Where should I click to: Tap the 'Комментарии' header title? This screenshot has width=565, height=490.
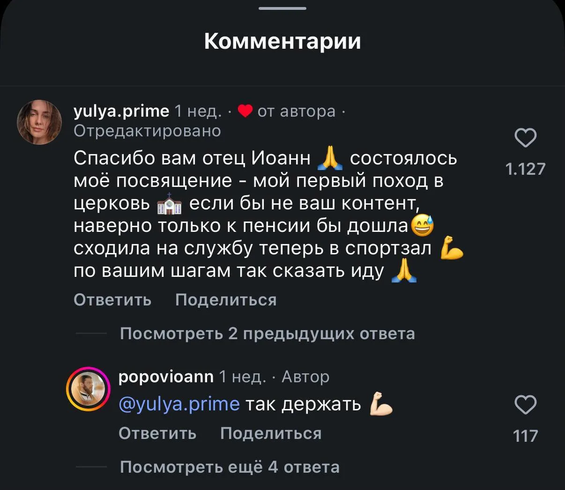[x=282, y=41]
